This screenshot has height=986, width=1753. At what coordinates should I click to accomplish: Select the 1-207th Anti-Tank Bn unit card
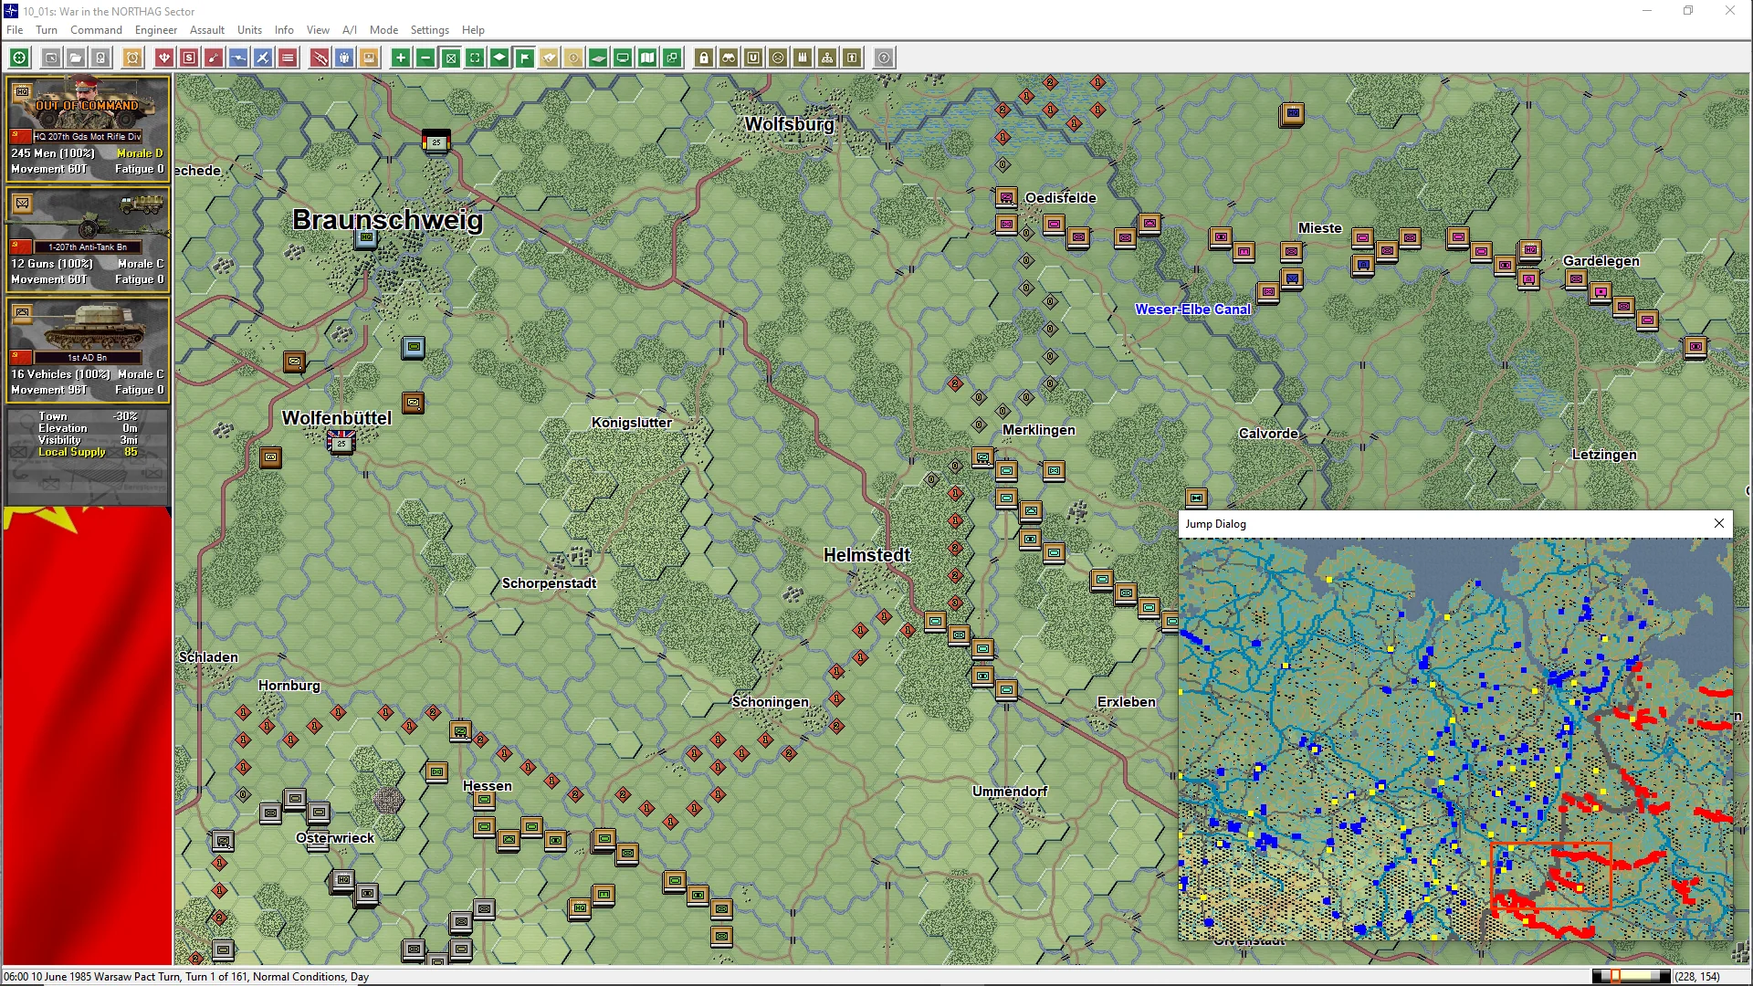88,239
